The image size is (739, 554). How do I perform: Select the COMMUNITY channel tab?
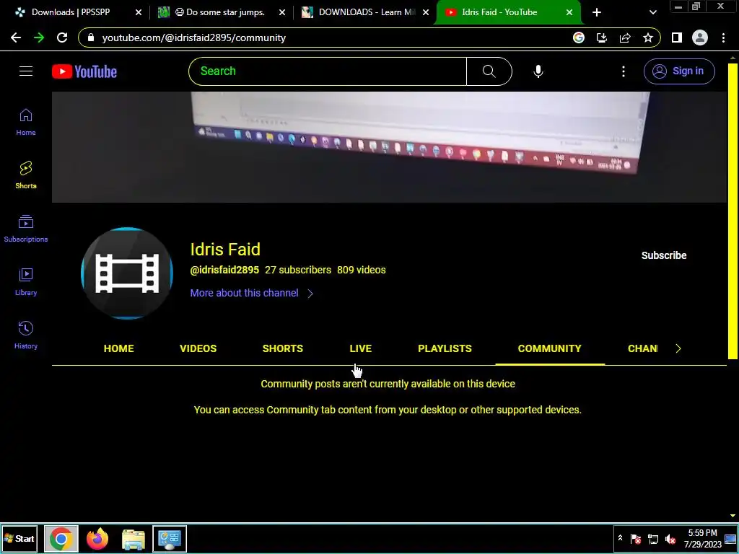549,348
